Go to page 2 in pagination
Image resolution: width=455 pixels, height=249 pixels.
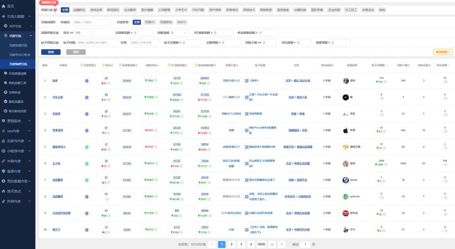pyautogui.click(x=231, y=245)
